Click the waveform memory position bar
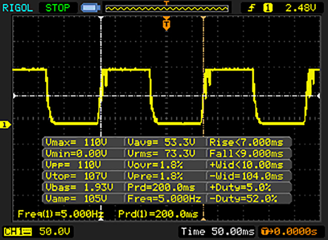328x240 pixels. point(167,8)
